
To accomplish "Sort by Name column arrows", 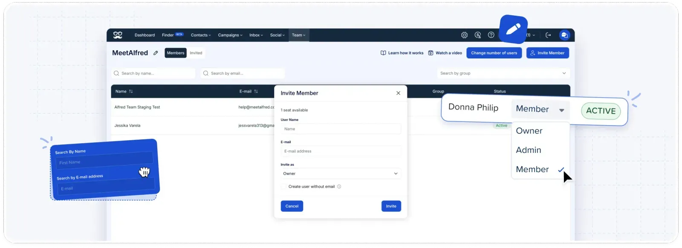I will point(131,91).
